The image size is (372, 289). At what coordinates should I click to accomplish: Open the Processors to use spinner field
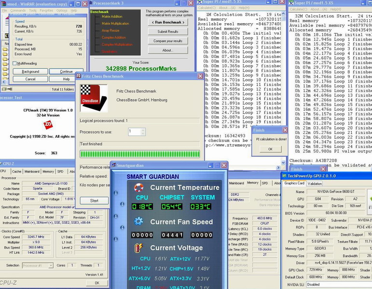(x=137, y=131)
